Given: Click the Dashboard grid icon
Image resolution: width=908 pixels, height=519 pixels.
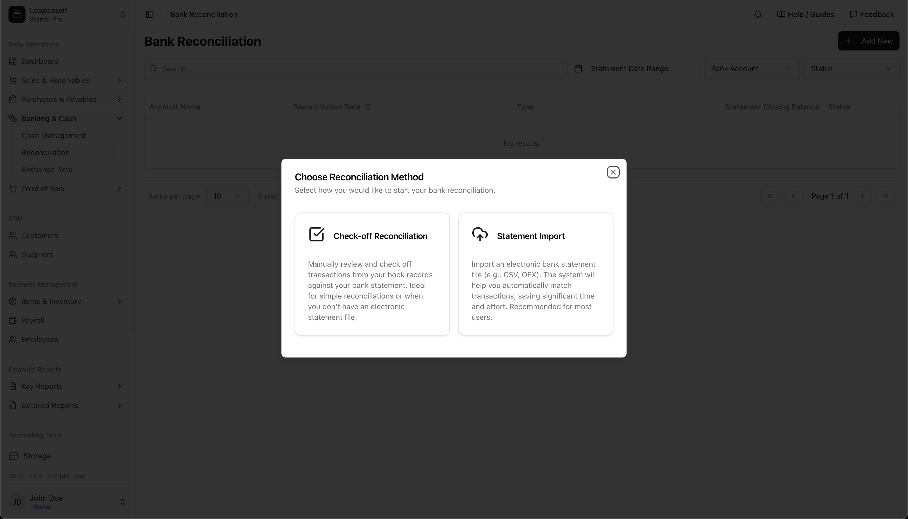Looking at the screenshot, I should [13, 61].
